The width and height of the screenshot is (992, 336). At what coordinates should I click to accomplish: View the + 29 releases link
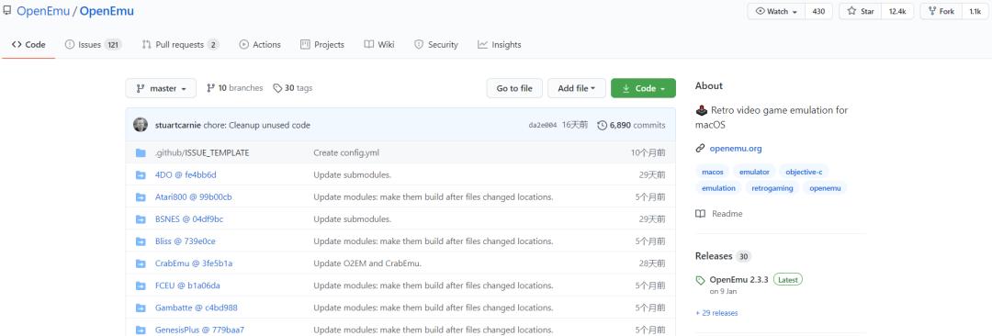click(x=716, y=312)
